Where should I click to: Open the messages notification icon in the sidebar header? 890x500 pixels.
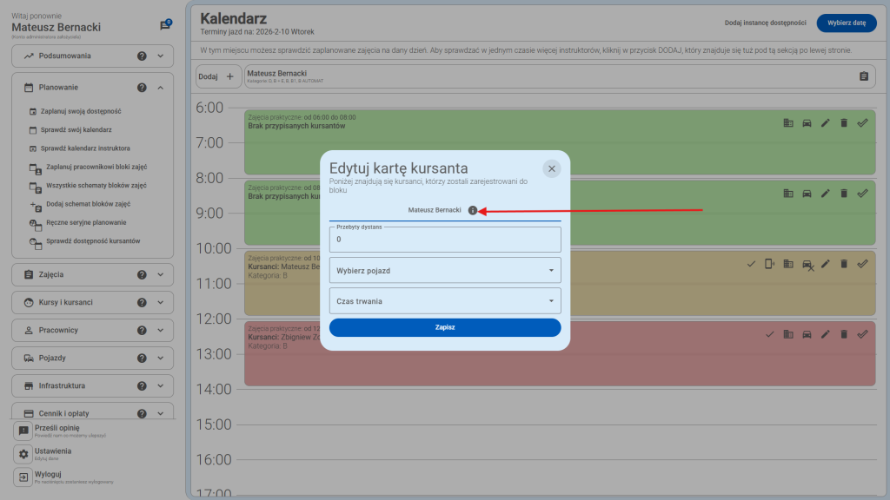pyautogui.click(x=167, y=23)
